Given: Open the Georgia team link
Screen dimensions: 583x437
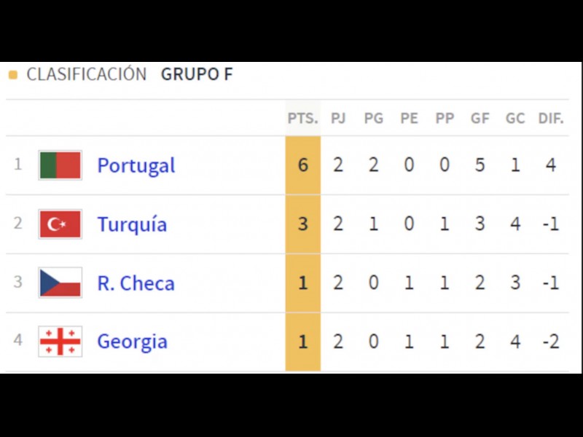Looking at the screenshot, I should 132,342.
